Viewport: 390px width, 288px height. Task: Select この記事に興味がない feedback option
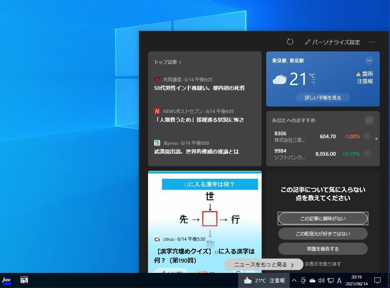point(323,218)
